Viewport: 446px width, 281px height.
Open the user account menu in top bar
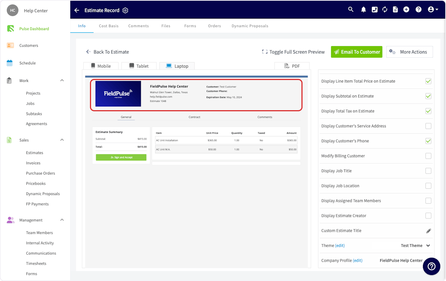pyautogui.click(x=433, y=10)
